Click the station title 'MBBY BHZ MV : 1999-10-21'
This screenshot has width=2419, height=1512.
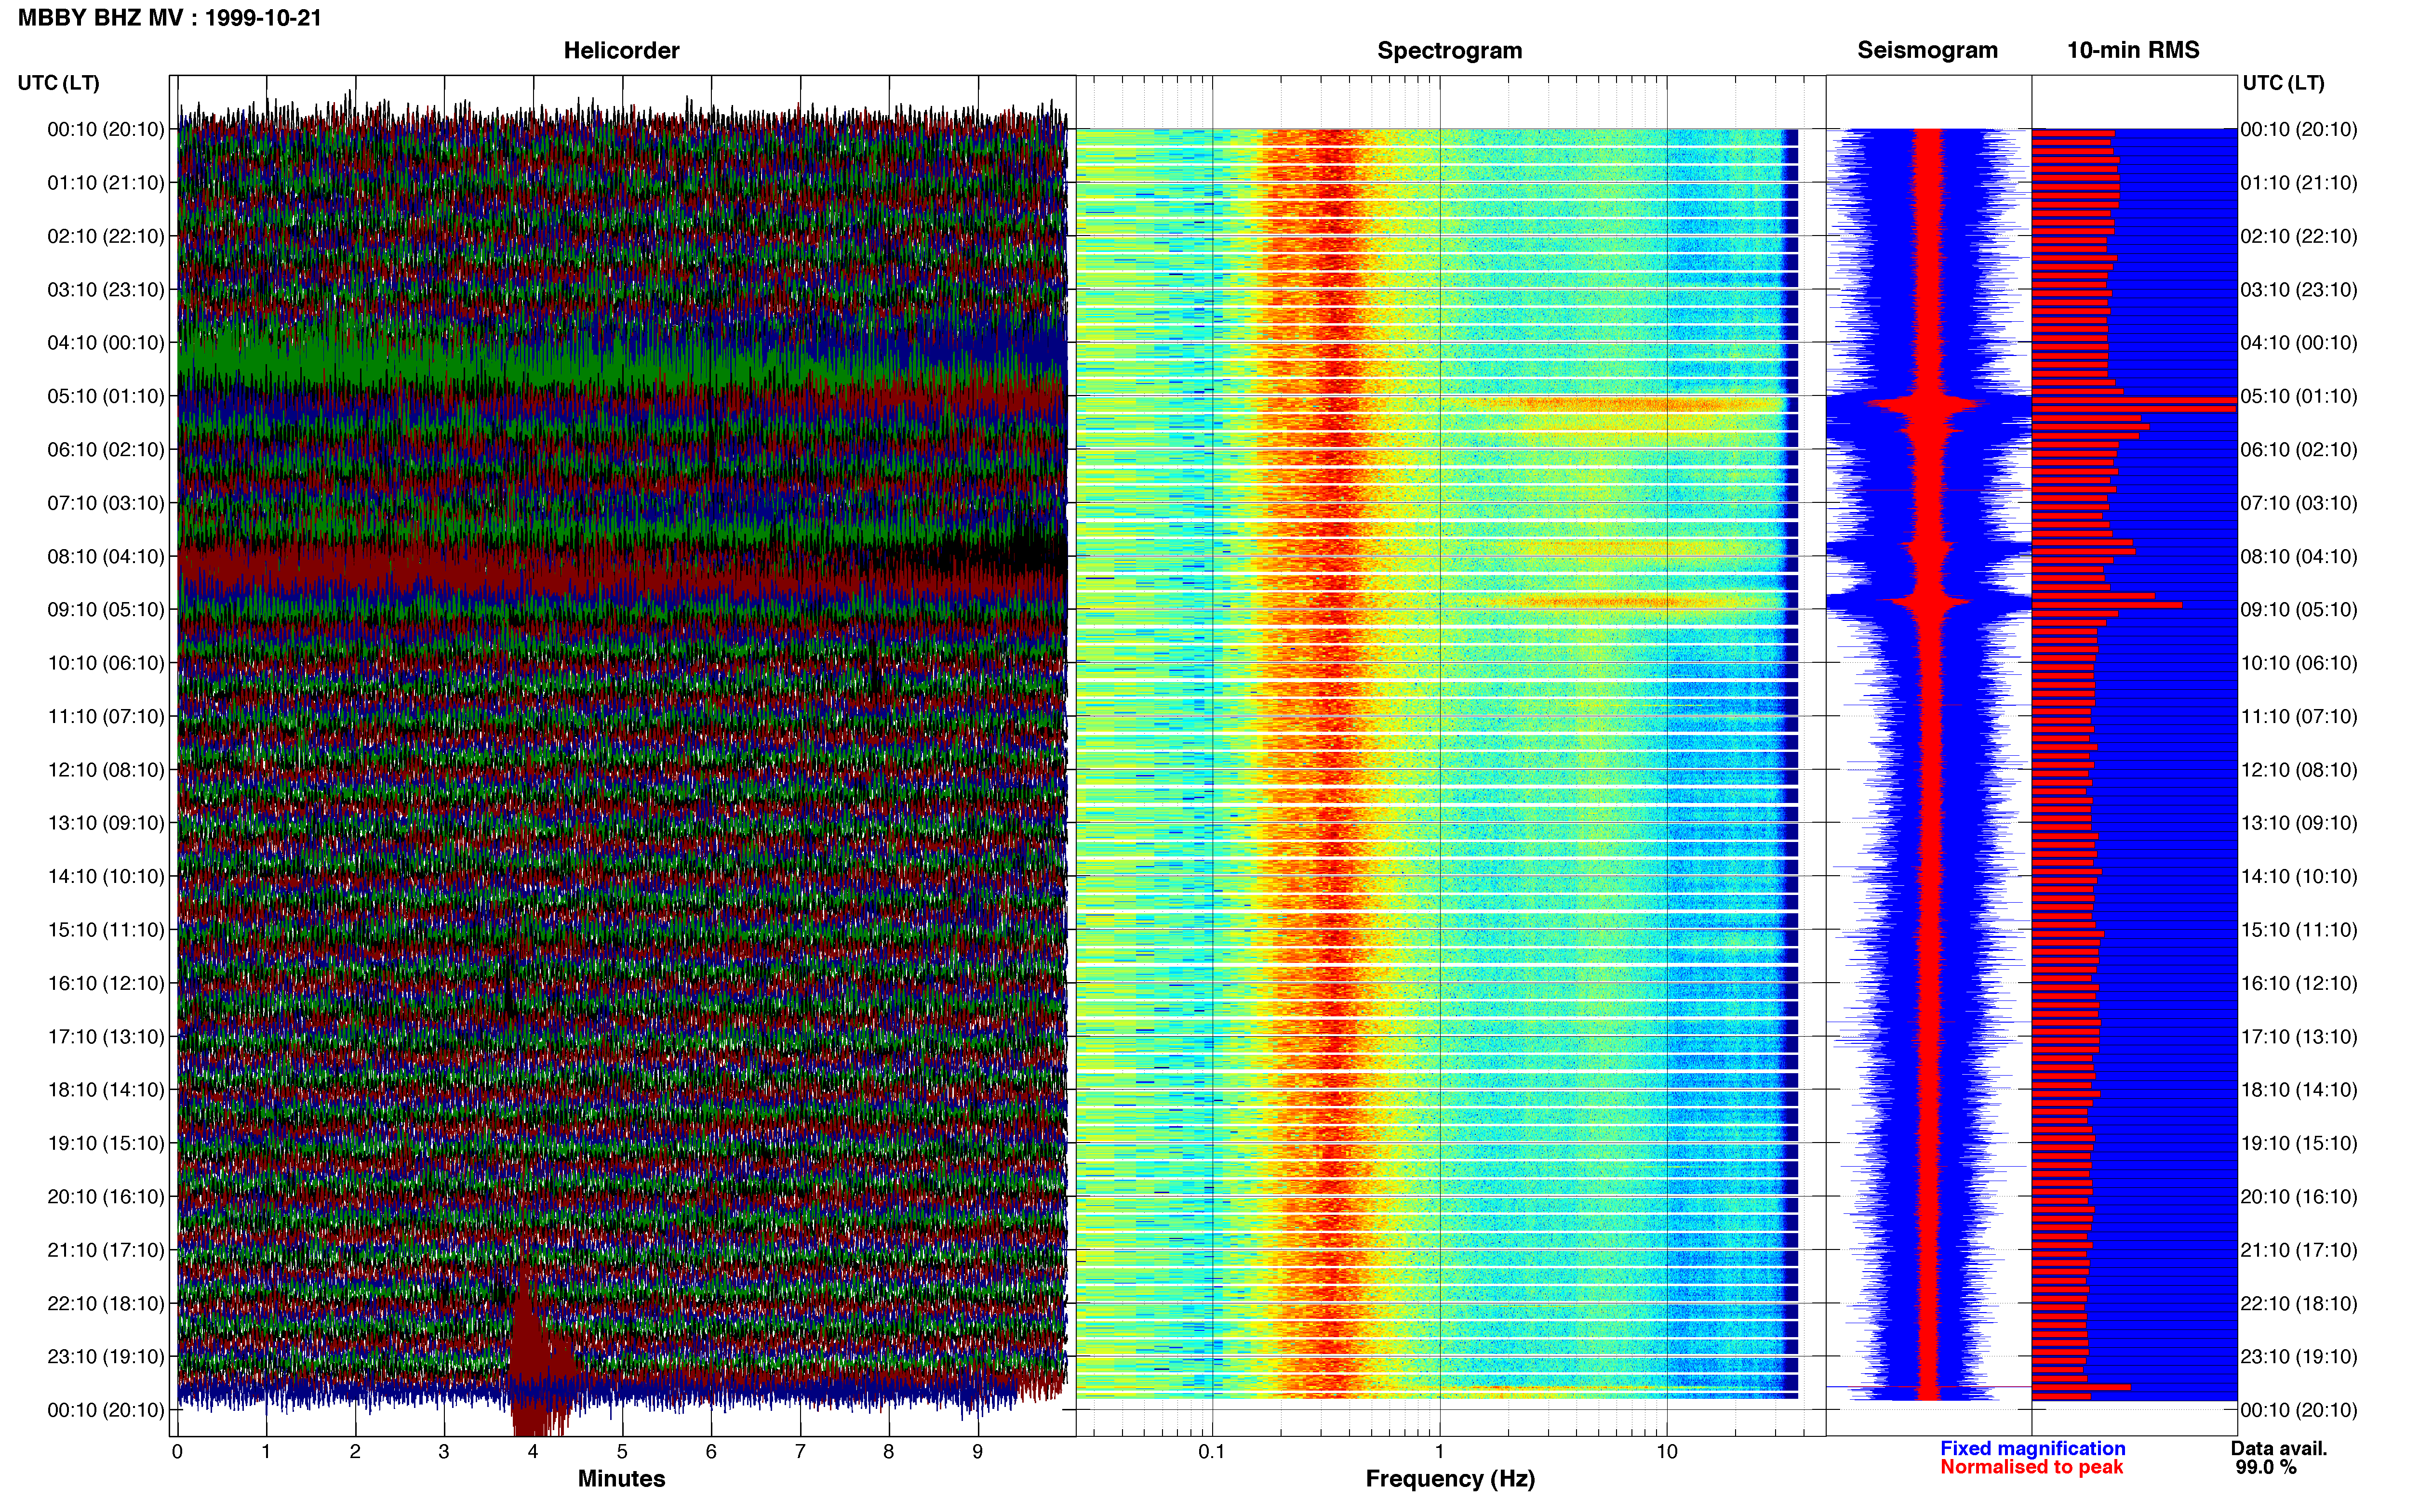[x=170, y=18]
